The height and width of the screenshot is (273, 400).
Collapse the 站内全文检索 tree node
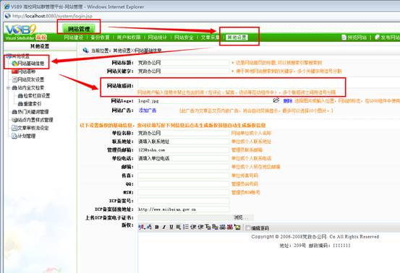click(8, 87)
